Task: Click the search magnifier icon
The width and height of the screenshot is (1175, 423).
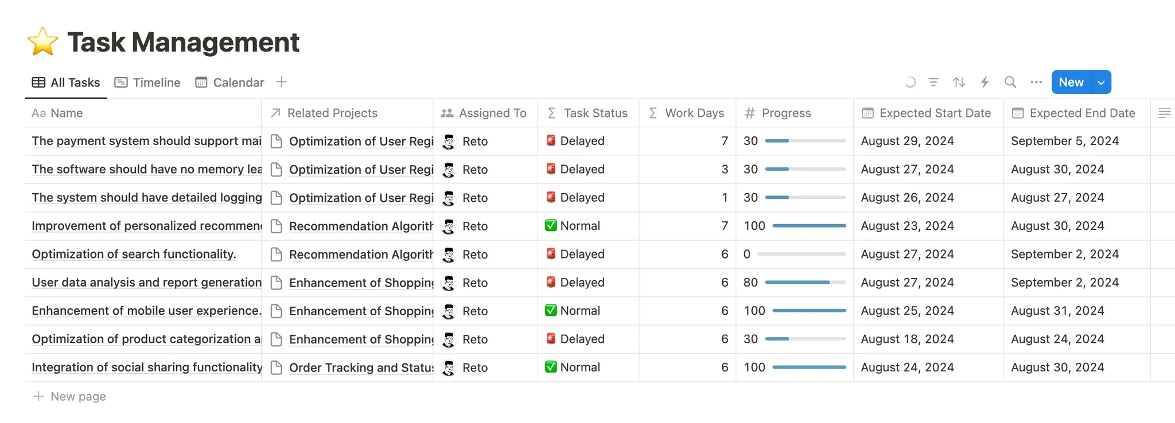Action: tap(1010, 82)
